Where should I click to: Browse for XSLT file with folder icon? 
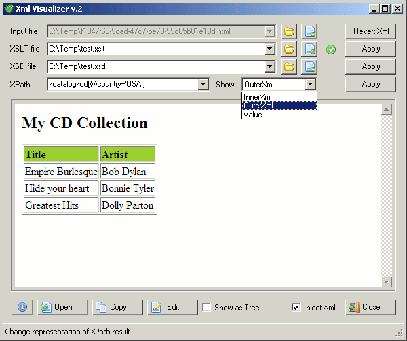click(x=289, y=49)
